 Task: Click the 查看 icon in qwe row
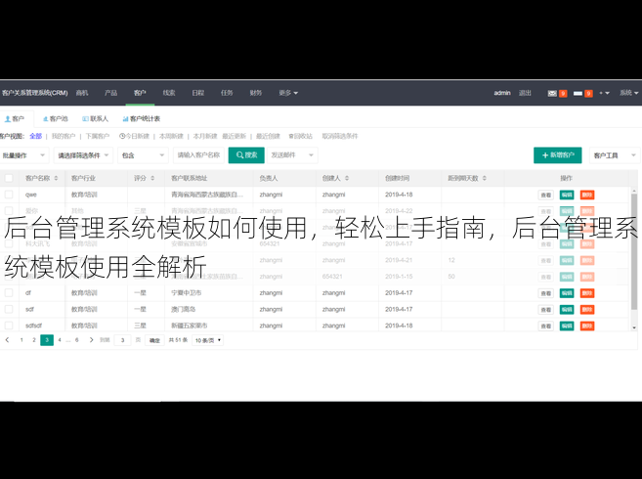click(x=546, y=196)
